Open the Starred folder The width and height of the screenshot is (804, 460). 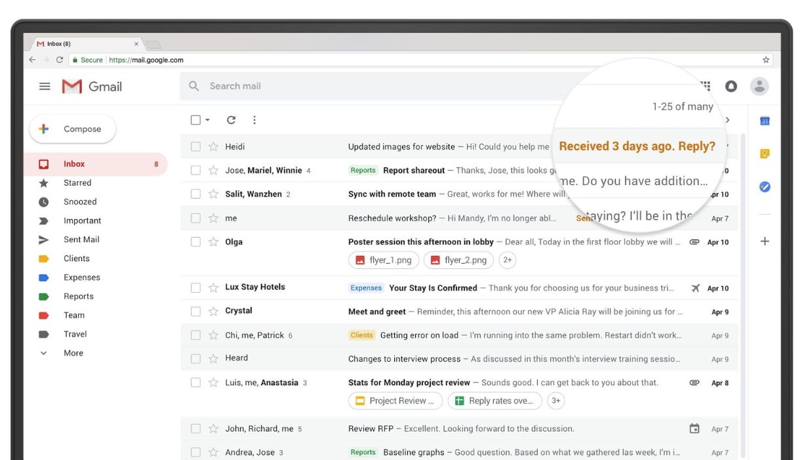point(77,183)
